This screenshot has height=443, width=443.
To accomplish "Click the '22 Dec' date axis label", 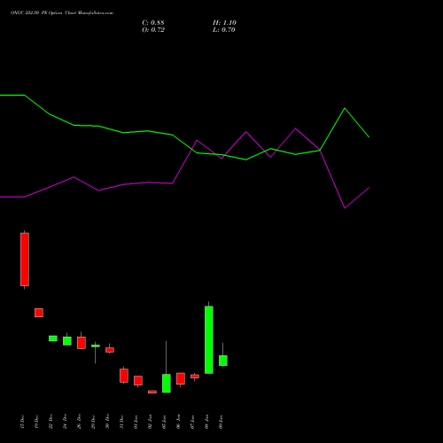I will pos(51,422).
